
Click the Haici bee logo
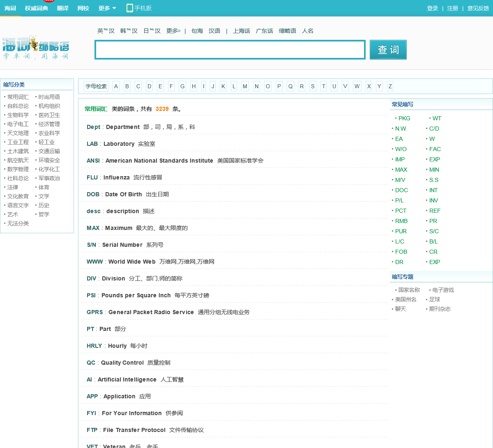click(36, 48)
